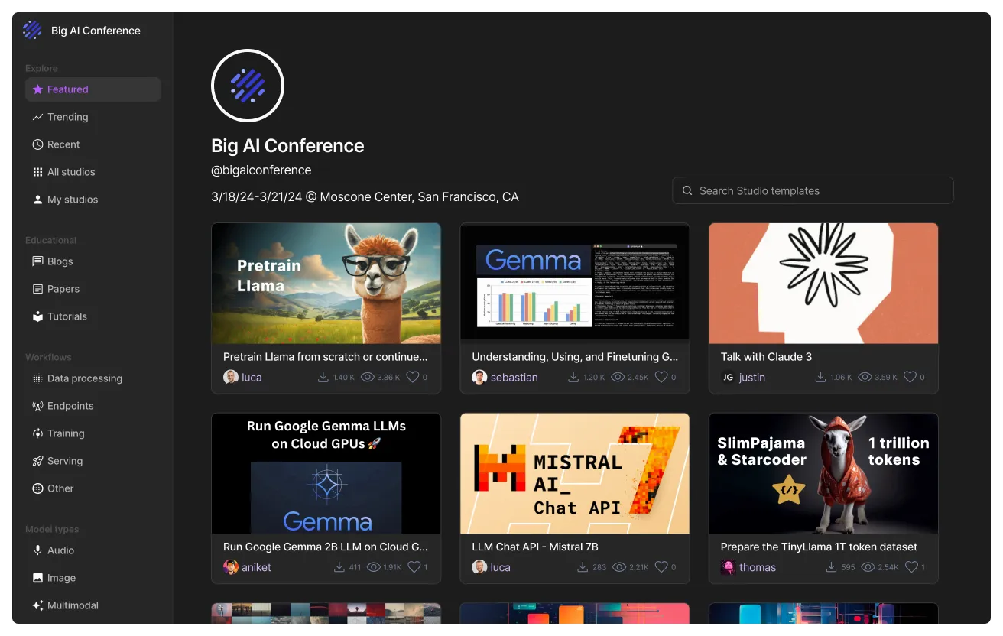Click the Data processing icon

pos(37,378)
